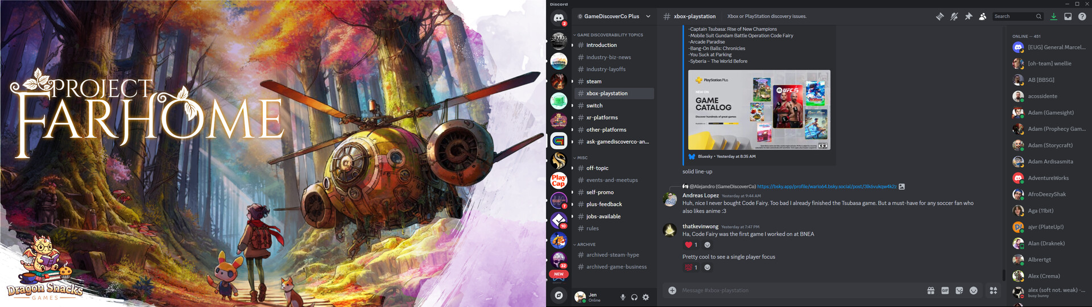
Task: Click the heart reaction on thatkevinwong's message
Action: (x=691, y=245)
